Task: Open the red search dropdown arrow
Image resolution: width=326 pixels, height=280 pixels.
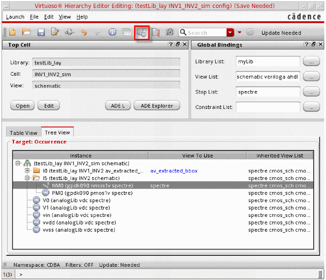Action: (230, 33)
